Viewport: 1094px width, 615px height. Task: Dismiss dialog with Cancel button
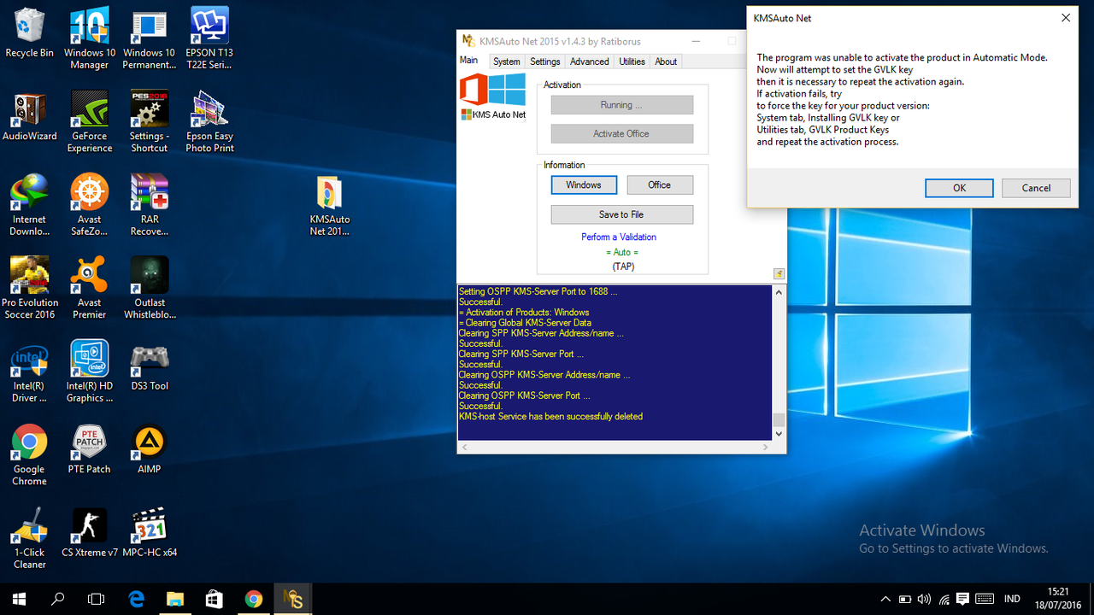click(x=1036, y=188)
